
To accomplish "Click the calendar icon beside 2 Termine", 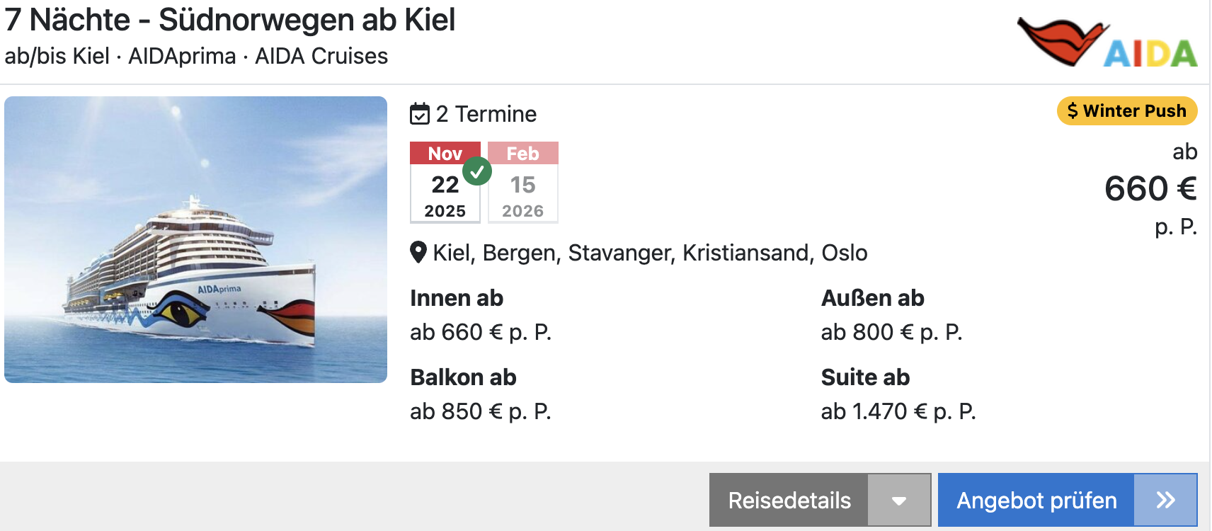I will [x=420, y=114].
